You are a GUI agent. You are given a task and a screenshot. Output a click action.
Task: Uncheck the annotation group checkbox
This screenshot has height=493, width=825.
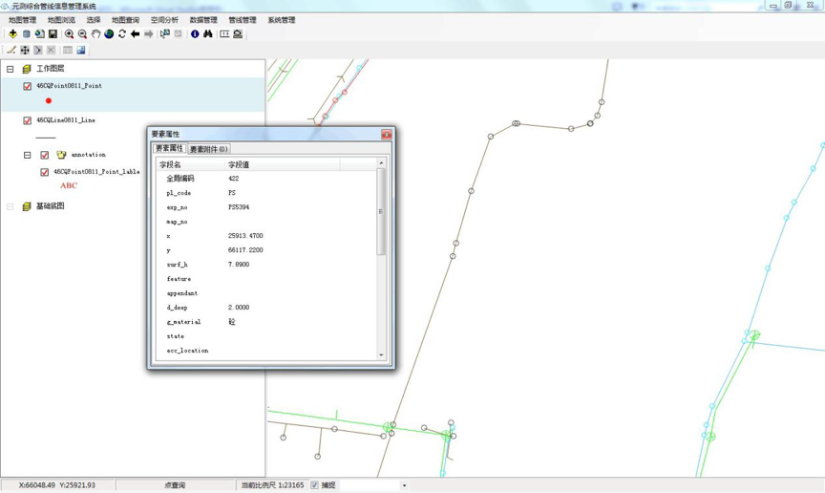[x=44, y=155]
